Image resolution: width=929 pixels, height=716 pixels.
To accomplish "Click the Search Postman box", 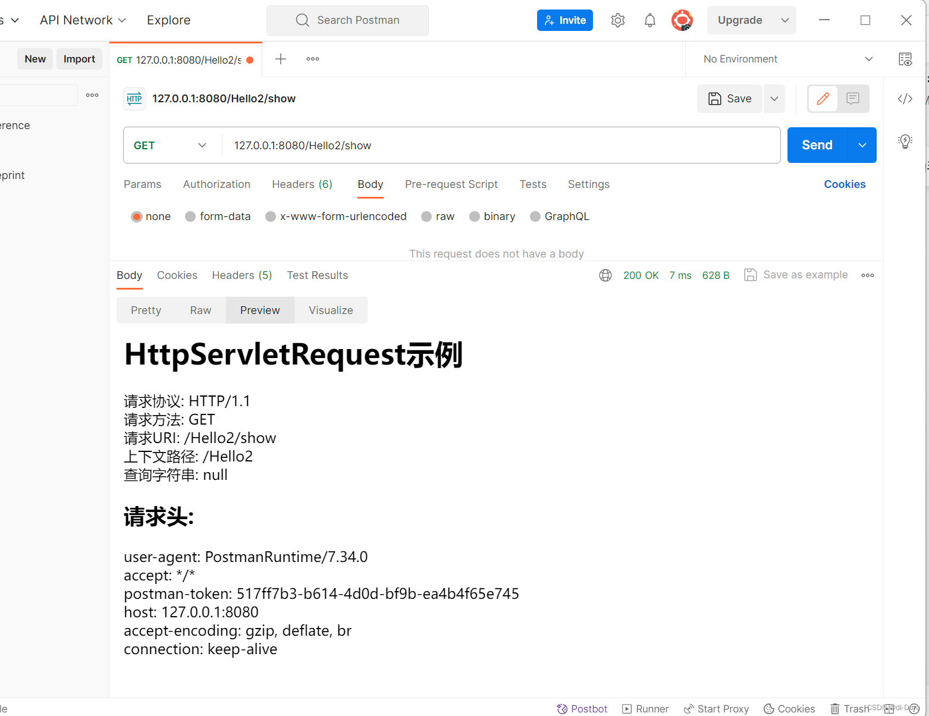I will pos(347,20).
